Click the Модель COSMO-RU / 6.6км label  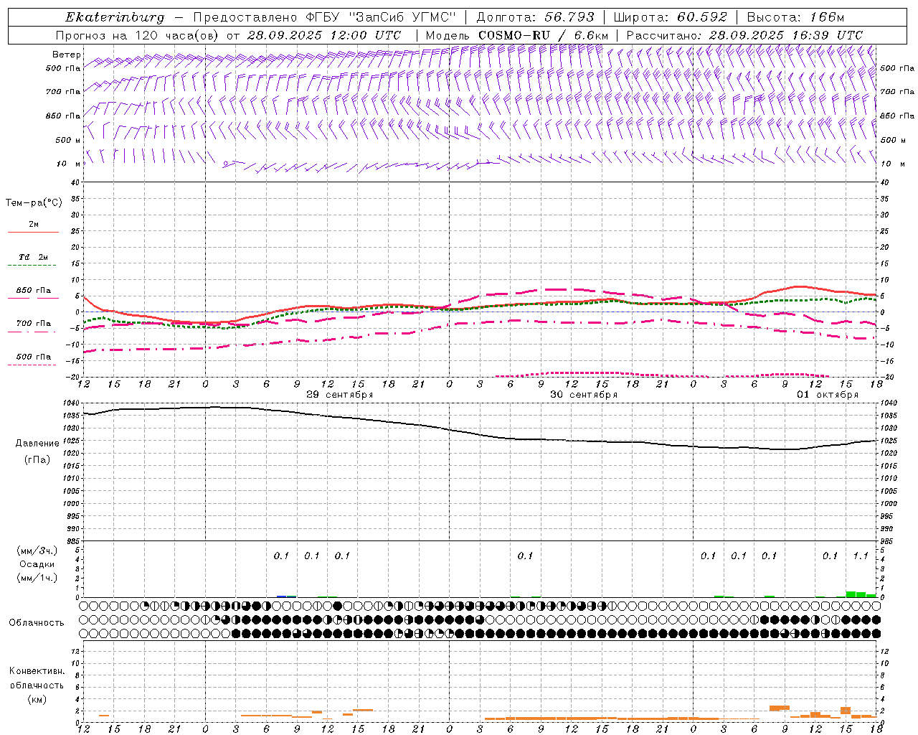pyautogui.click(x=516, y=35)
